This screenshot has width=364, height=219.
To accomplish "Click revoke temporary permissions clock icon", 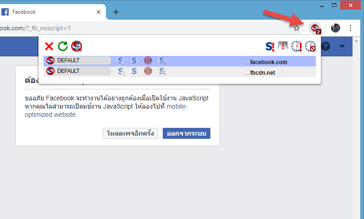I will (x=310, y=46).
